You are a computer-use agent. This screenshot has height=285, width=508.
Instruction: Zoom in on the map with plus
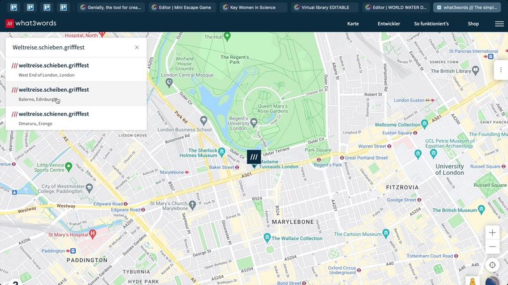[x=492, y=233]
